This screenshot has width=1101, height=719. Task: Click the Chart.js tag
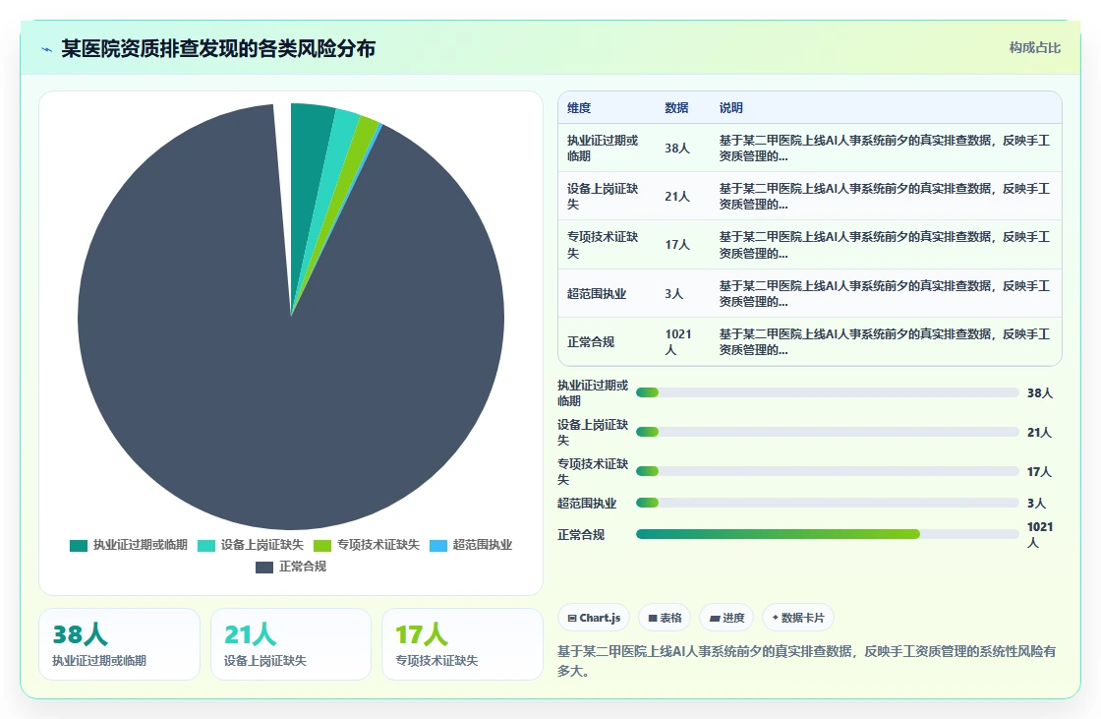point(594,618)
